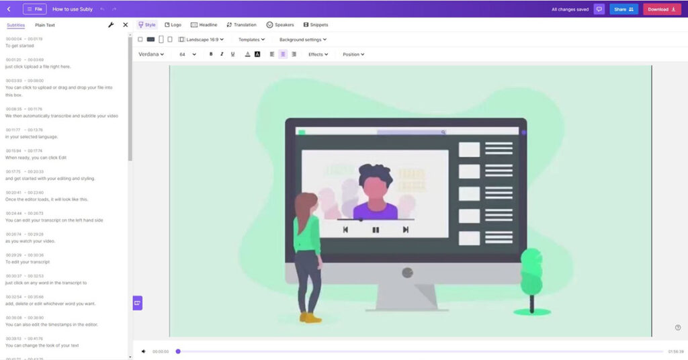Tick the checkbox left of aspect ratio shapes
The image size is (688, 360).
tap(140, 40)
